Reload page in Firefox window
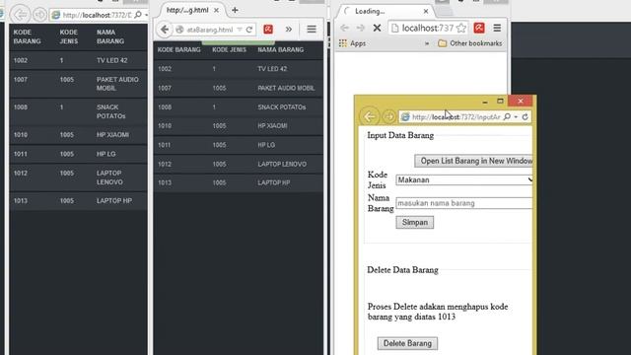 pyautogui.click(x=249, y=30)
